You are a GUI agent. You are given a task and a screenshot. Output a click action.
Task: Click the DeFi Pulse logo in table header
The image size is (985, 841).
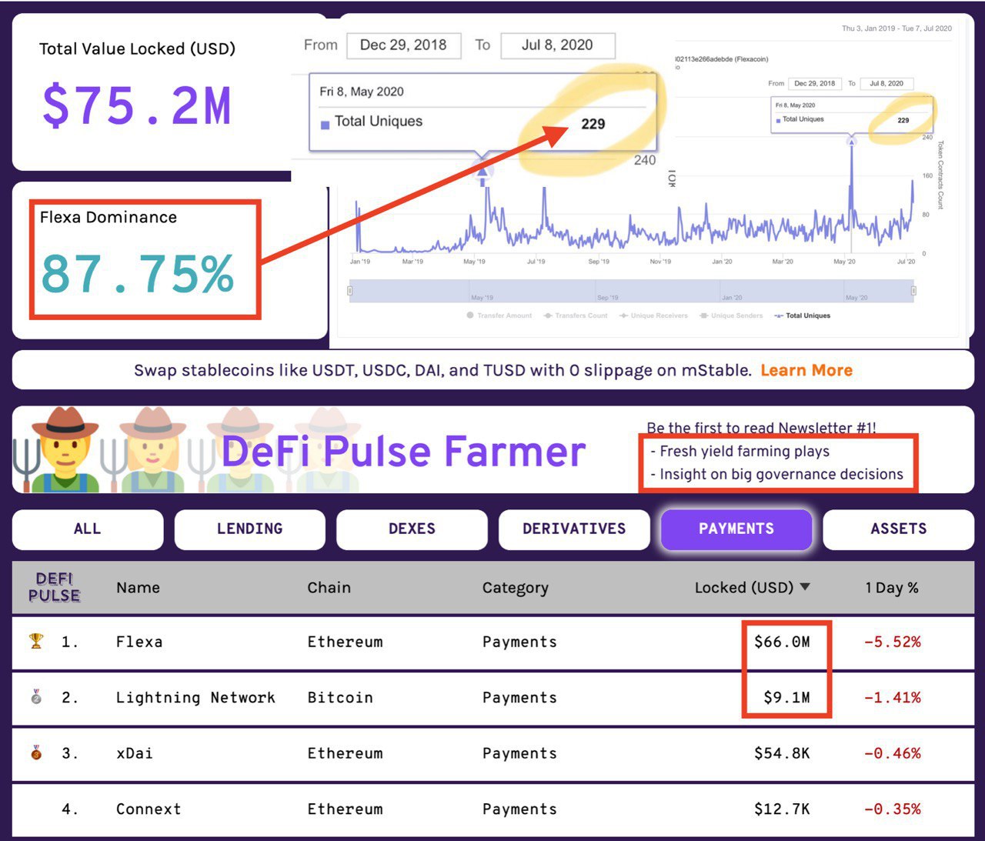coord(55,587)
